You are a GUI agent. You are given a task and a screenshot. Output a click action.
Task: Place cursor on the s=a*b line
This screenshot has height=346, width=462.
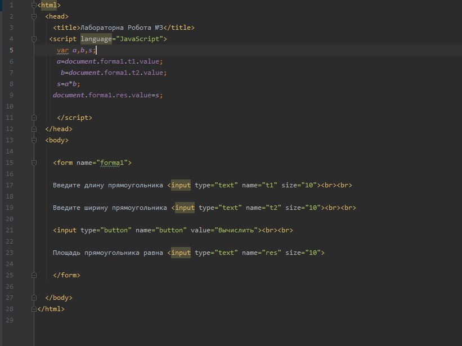click(68, 84)
